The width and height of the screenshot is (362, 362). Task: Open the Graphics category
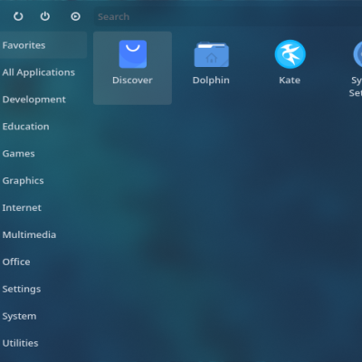tap(43, 181)
